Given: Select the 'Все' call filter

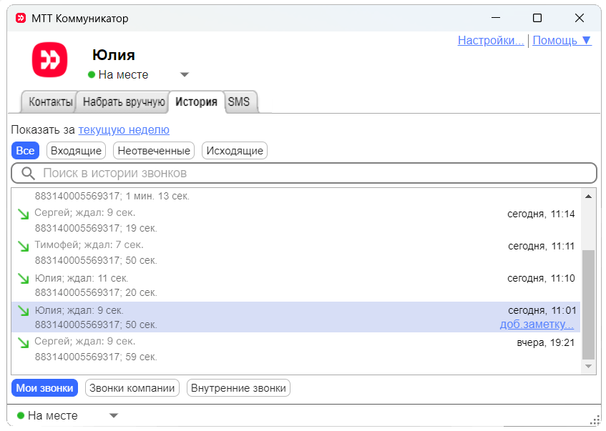Looking at the screenshot, I should 25,151.
